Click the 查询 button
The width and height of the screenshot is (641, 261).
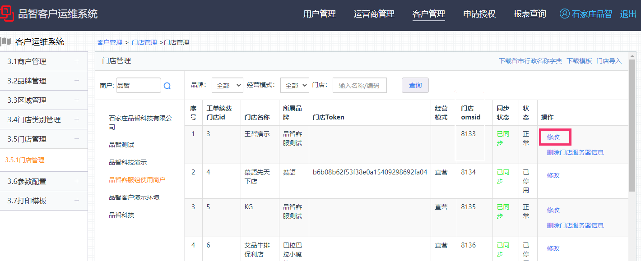pyautogui.click(x=415, y=85)
